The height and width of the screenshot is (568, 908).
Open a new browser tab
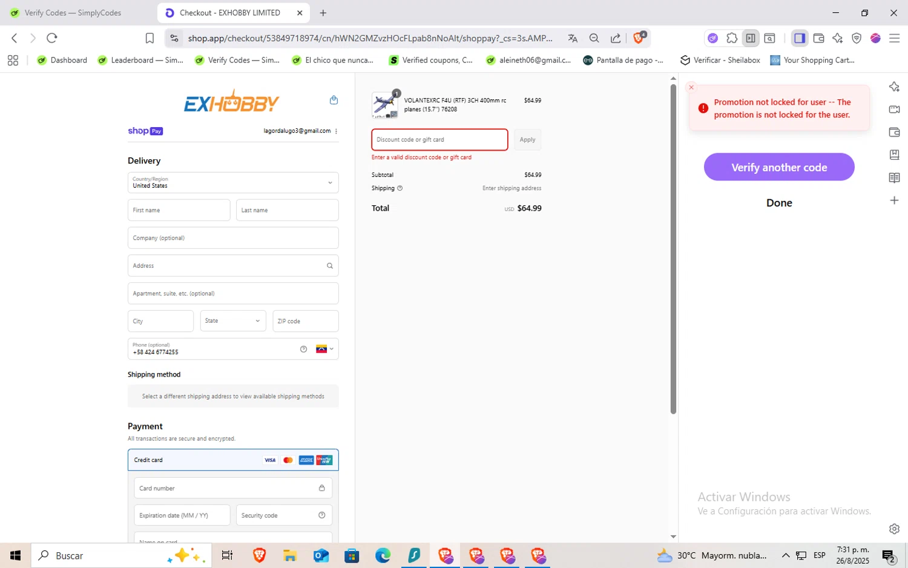pos(323,13)
